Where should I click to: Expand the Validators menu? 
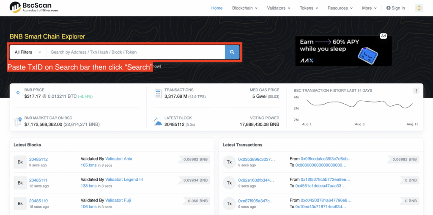[x=279, y=8]
